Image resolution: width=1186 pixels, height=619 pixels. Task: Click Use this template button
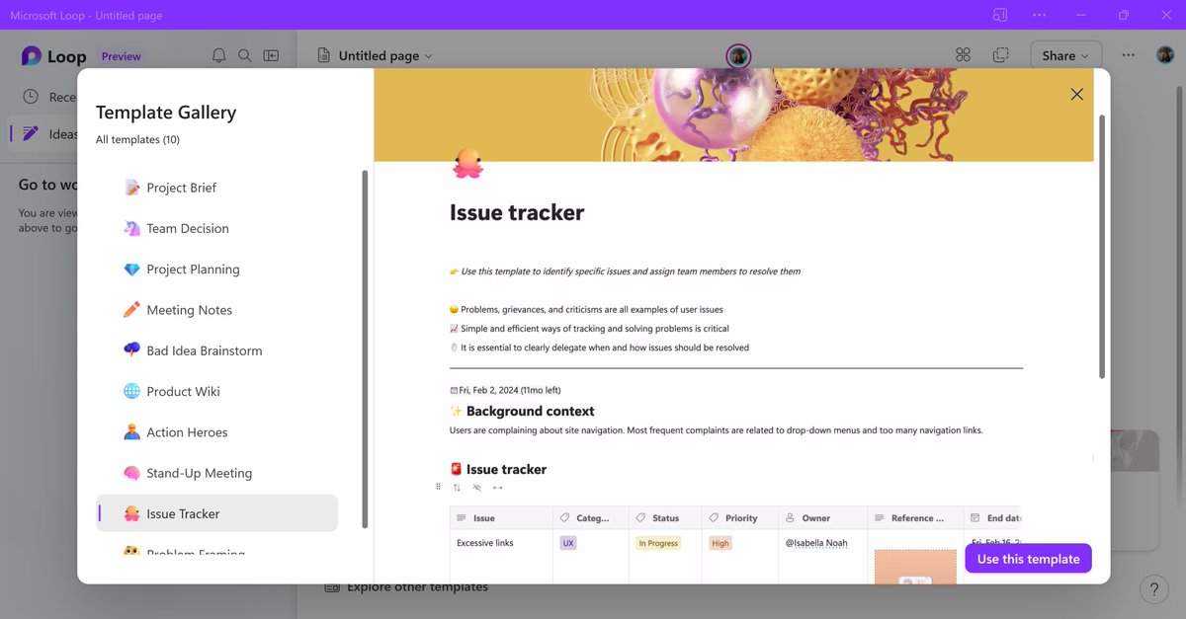tap(1028, 559)
